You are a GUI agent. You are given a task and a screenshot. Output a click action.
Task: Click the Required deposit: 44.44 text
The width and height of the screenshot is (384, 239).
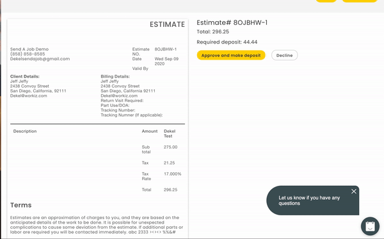click(x=227, y=42)
